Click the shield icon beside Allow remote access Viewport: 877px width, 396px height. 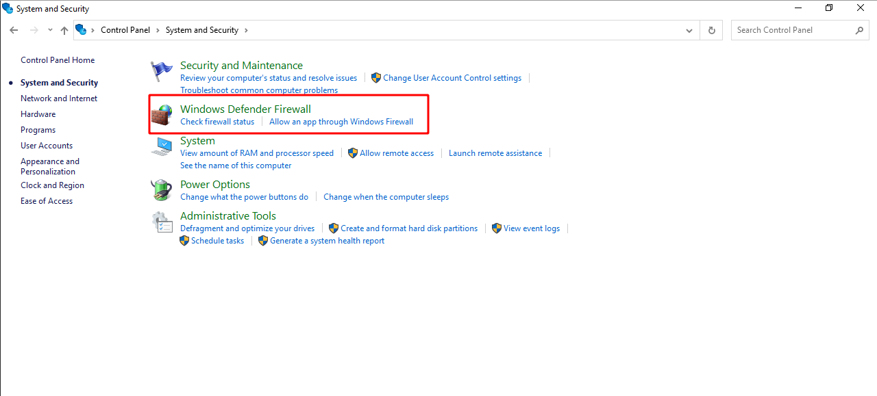[352, 153]
